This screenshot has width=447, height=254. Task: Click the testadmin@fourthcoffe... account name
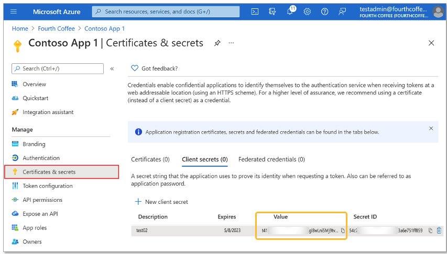(393, 9)
